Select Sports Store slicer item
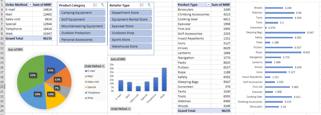 click(x=131, y=40)
